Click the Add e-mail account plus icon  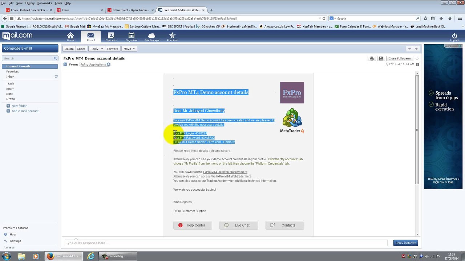point(8,111)
